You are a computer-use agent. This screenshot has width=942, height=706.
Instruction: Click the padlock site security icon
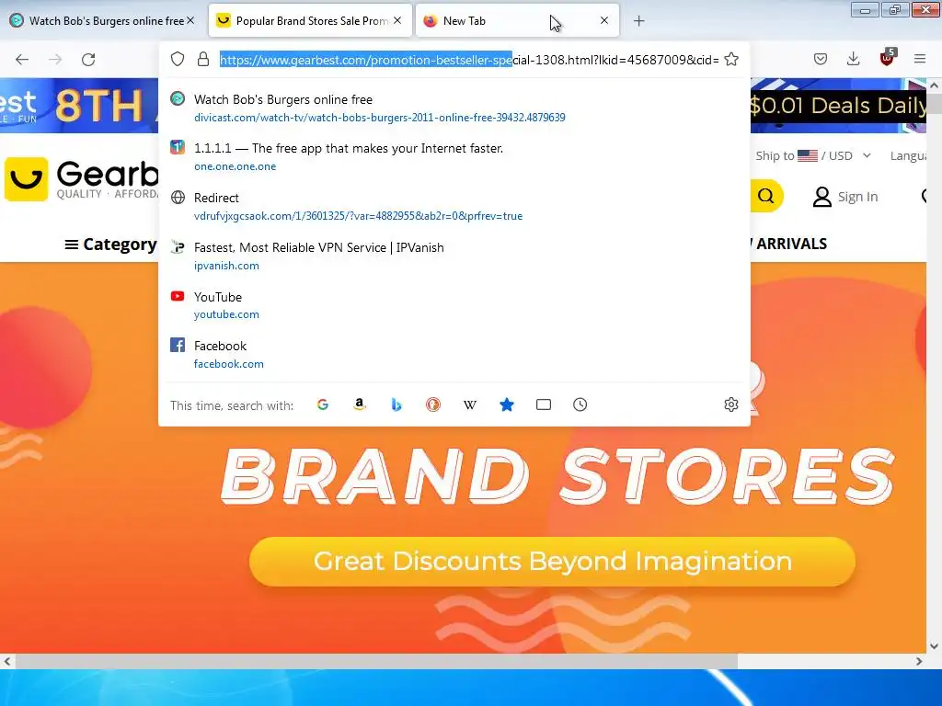coord(203,59)
